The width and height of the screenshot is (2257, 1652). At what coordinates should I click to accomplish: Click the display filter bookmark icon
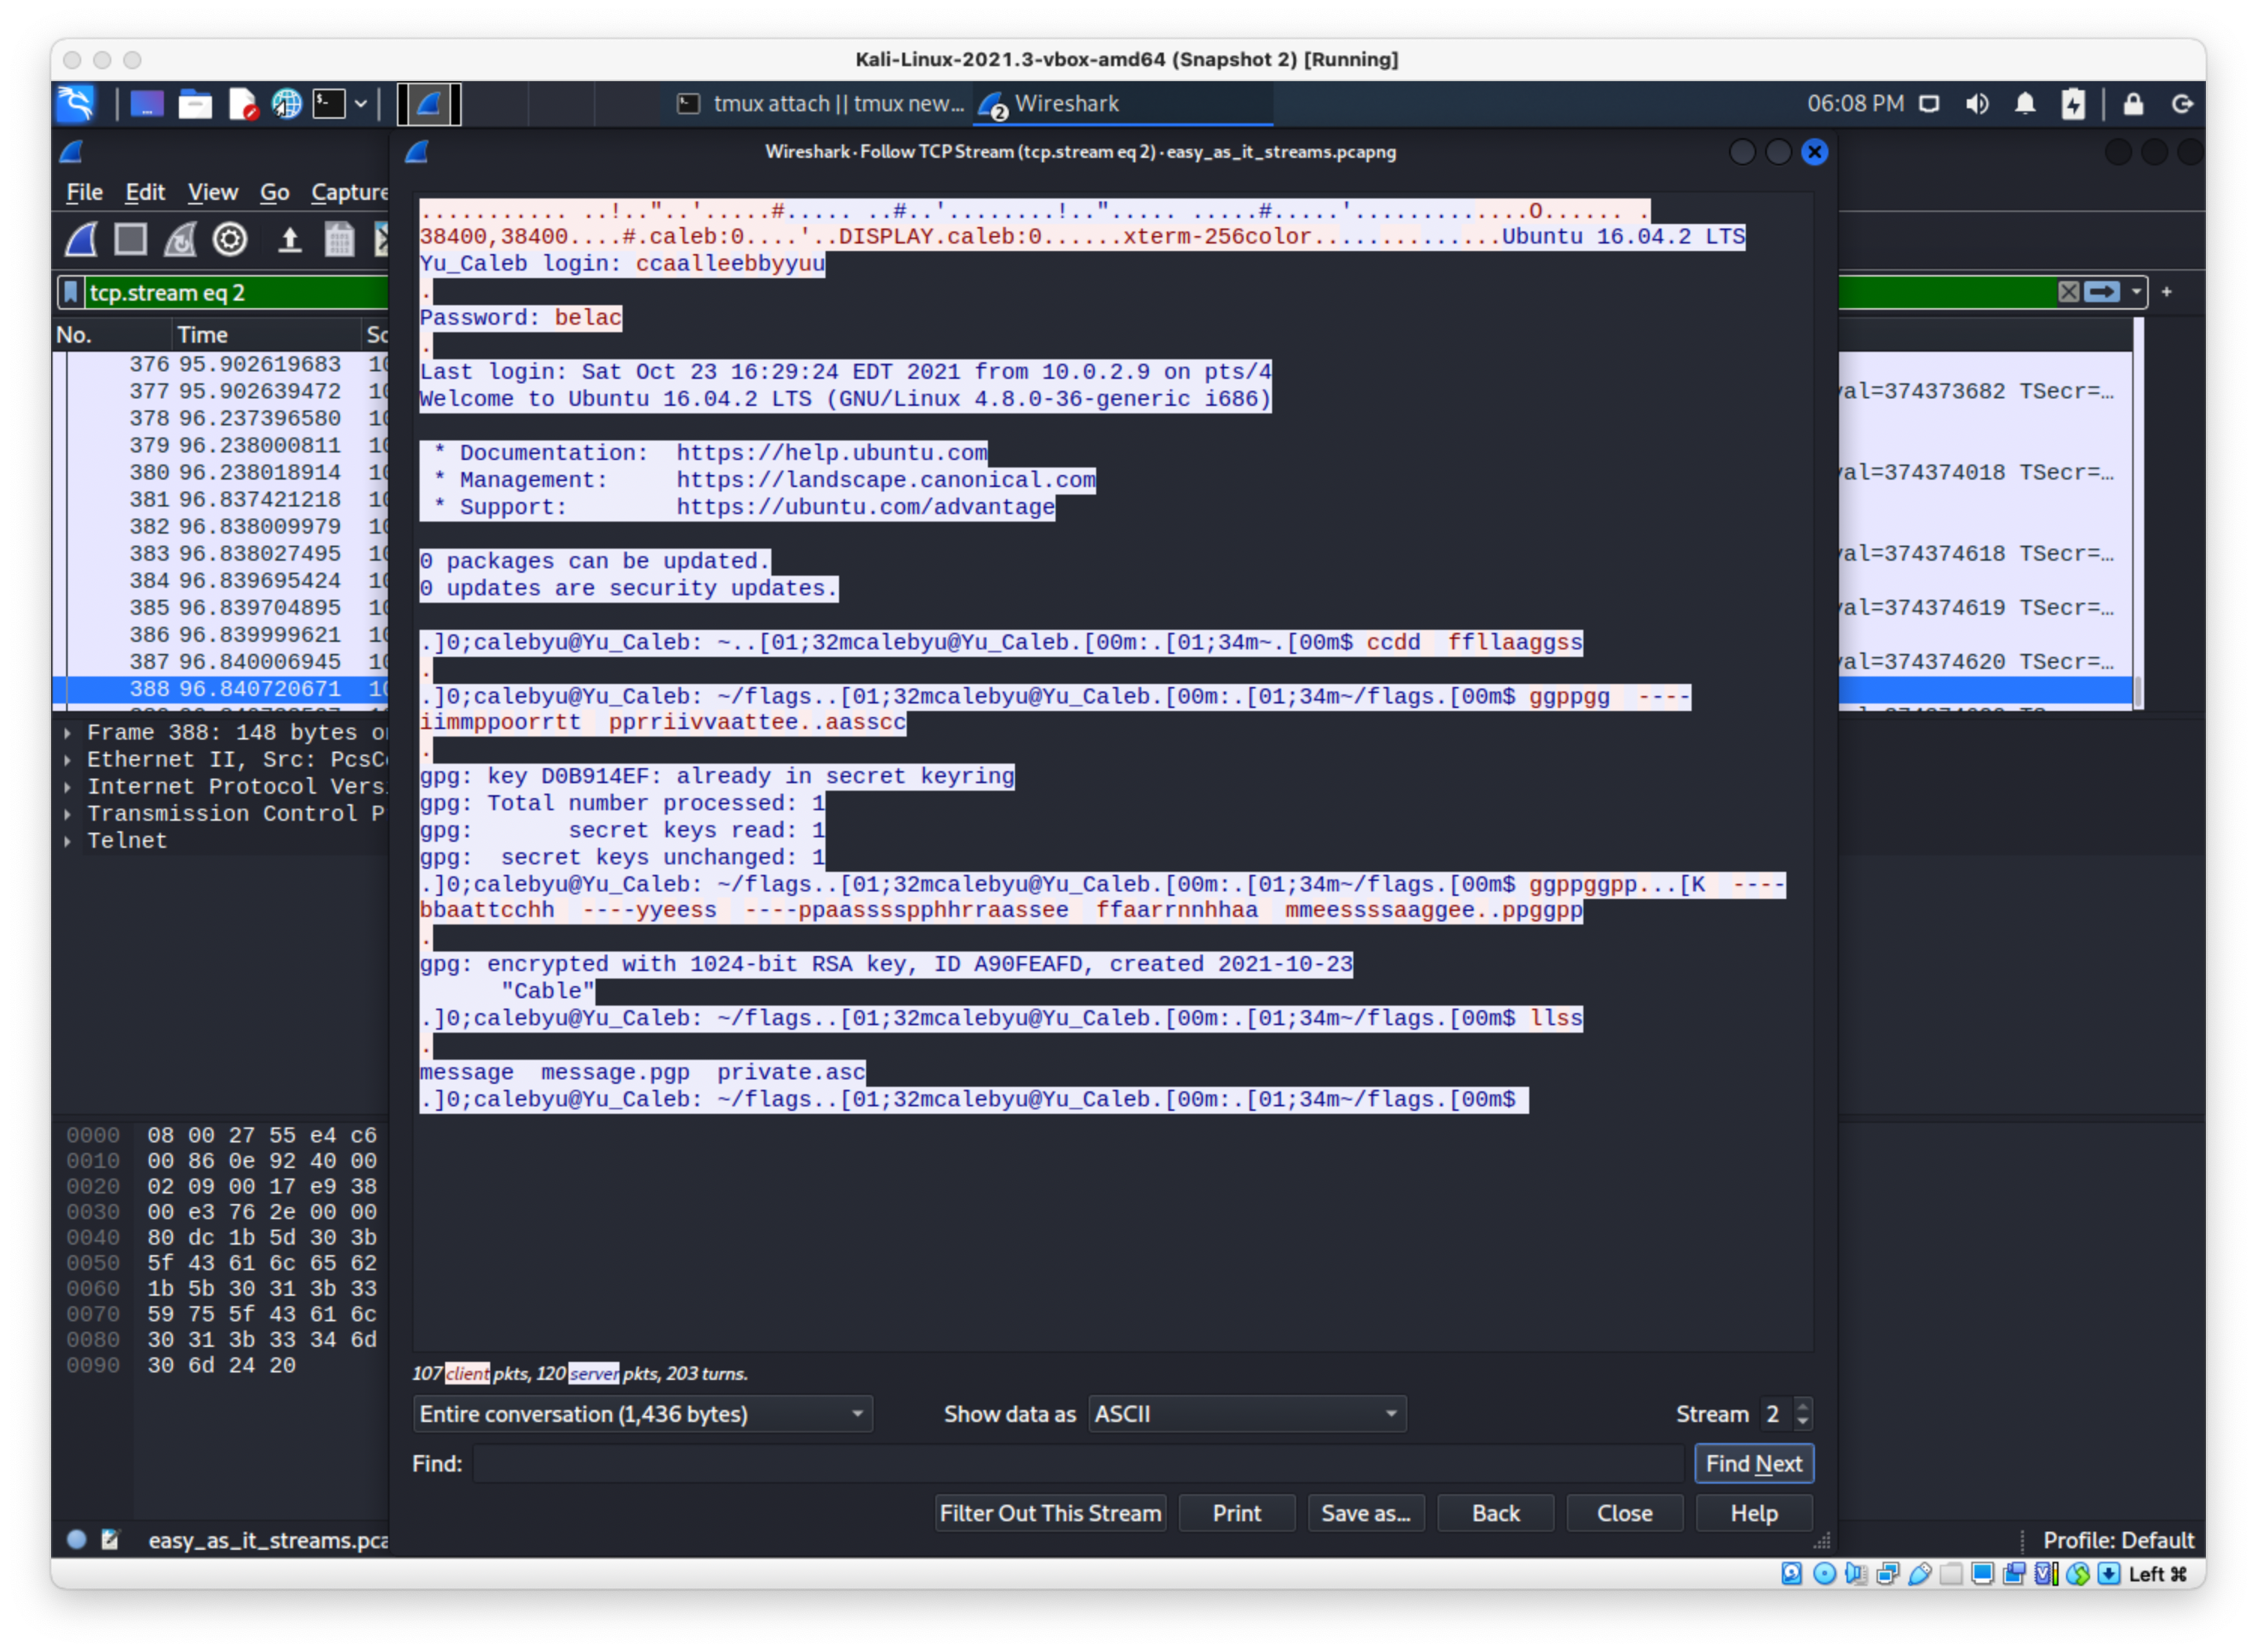[71, 293]
